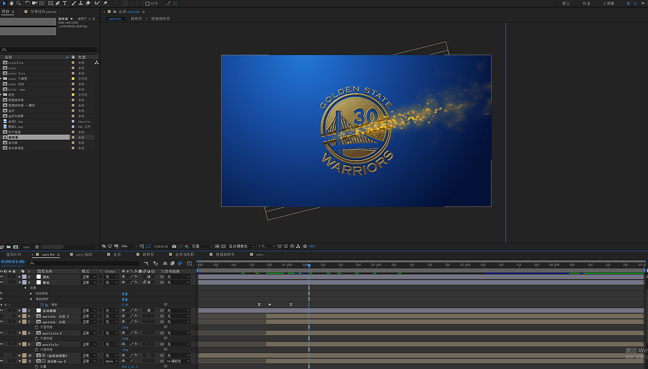Select the Type text tool
Image resolution: width=648 pixels, height=369 pixels.
(65, 3)
